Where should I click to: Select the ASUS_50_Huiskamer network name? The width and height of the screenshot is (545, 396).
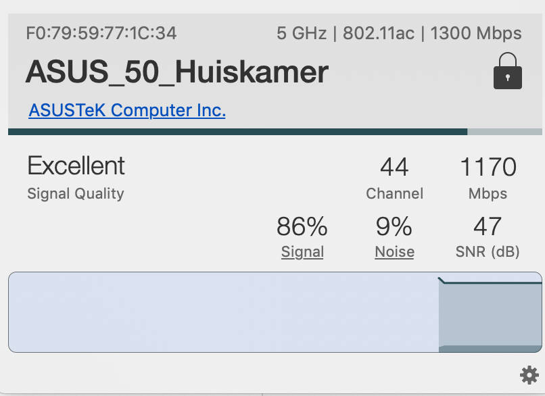coord(177,72)
